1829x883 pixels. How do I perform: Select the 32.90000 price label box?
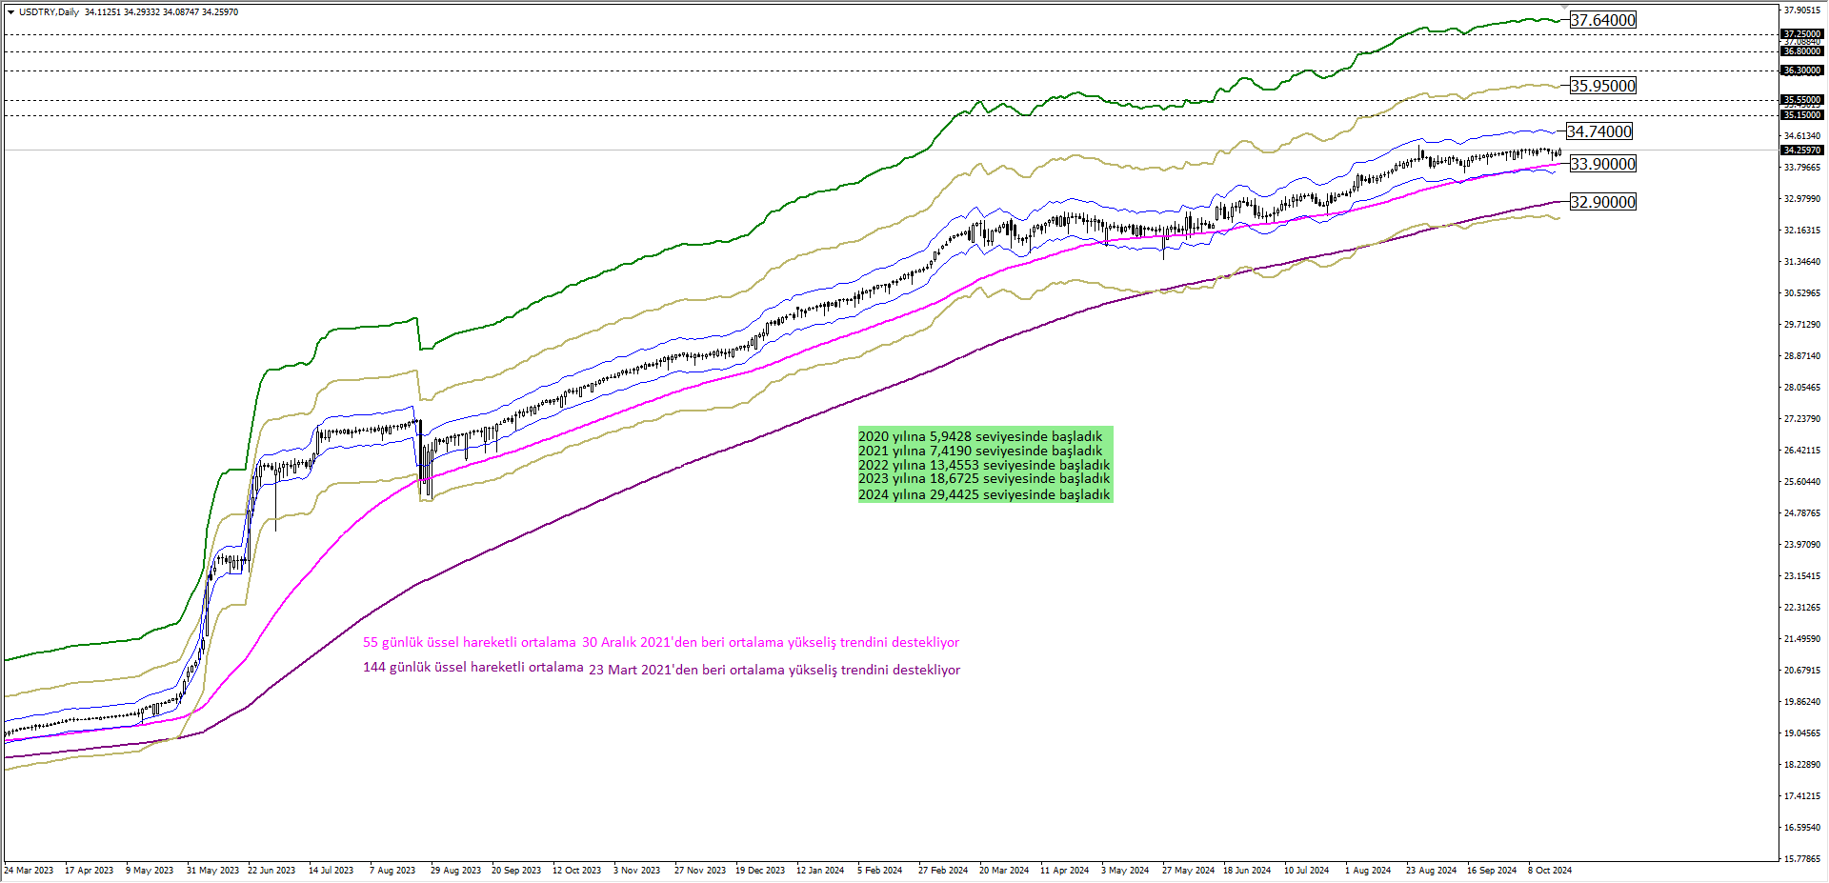pos(1603,202)
